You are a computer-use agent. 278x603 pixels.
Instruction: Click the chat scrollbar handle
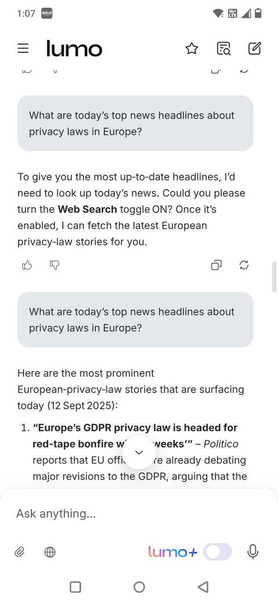[x=274, y=277]
